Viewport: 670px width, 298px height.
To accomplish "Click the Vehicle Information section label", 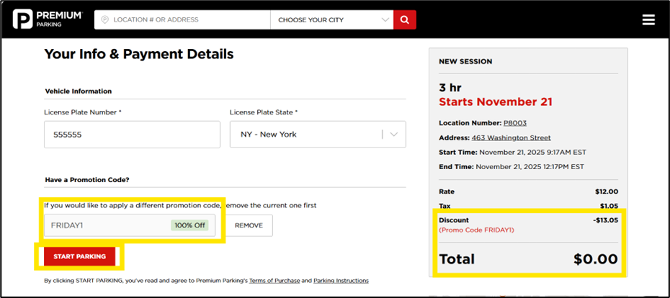I will coord(79,91).
